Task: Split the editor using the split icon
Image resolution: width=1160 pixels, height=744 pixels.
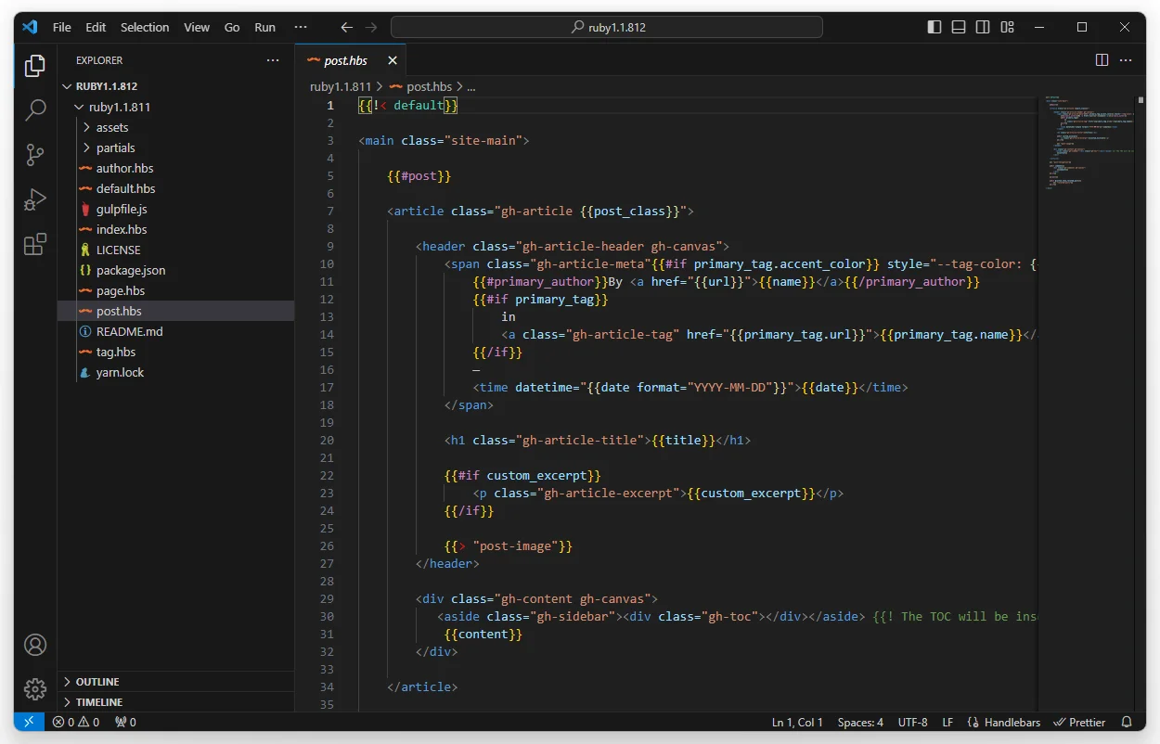Action: (x=1101, y=59)
